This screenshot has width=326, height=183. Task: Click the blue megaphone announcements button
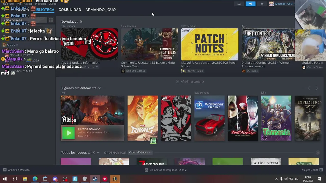click(251, 4)
